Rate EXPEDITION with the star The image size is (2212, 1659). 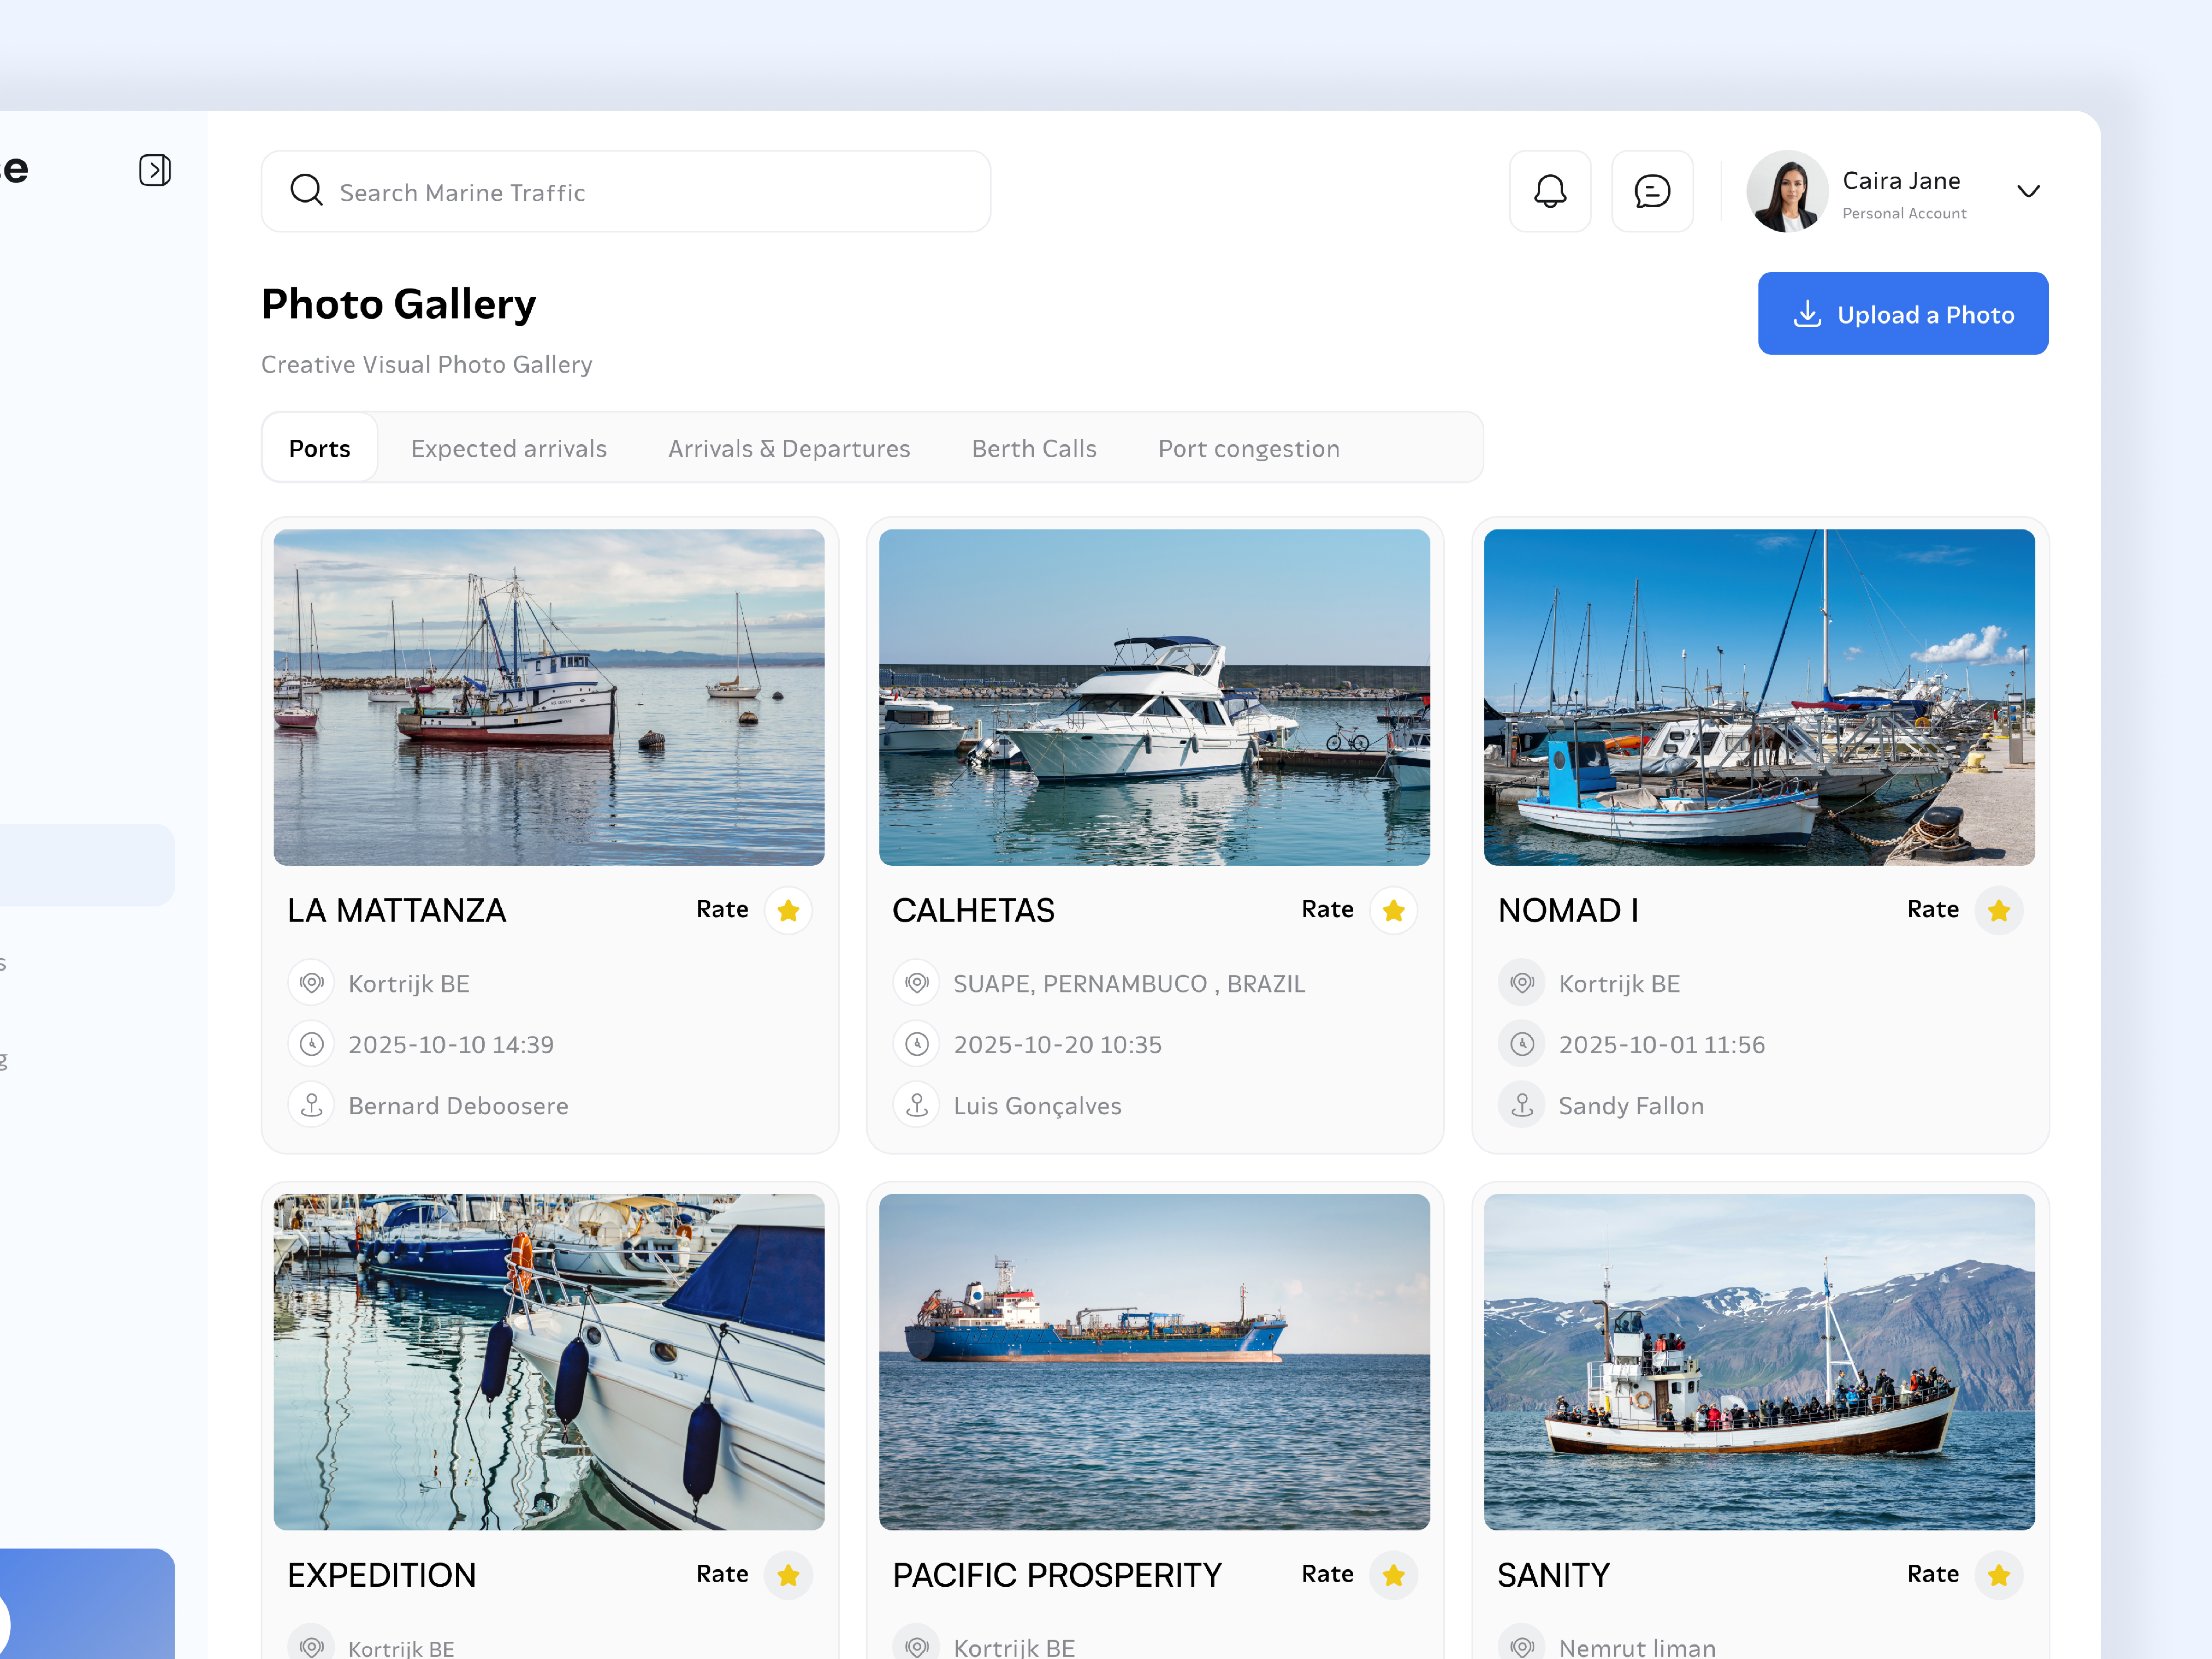click(788, 1575)
